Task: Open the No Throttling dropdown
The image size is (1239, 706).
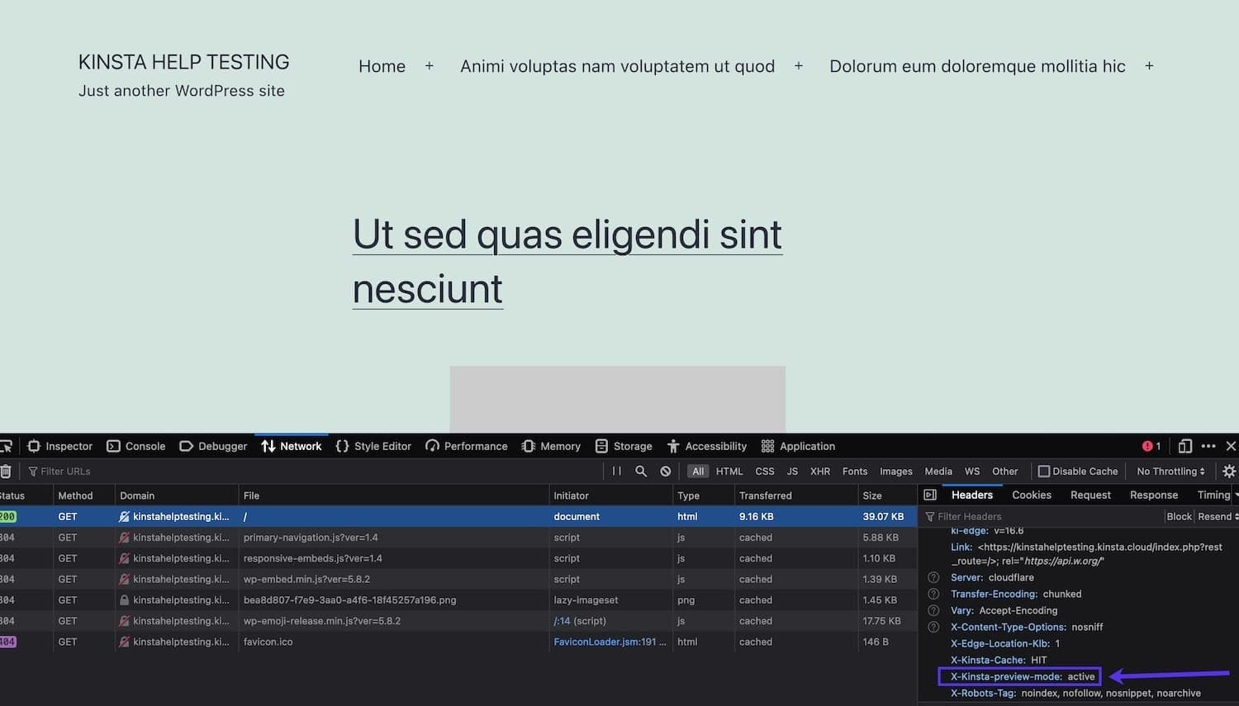Action: 1170,471
